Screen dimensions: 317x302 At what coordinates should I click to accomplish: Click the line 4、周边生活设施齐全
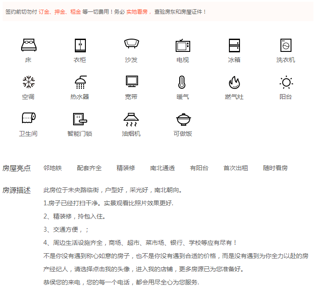(x=140, y=243)
